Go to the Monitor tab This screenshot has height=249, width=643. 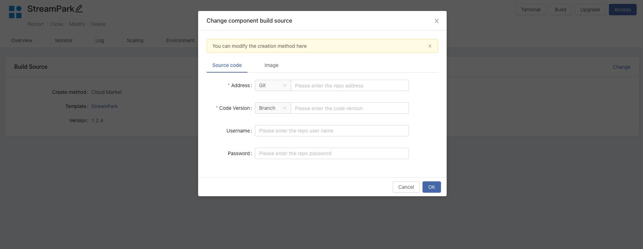[x=64, y=41]
